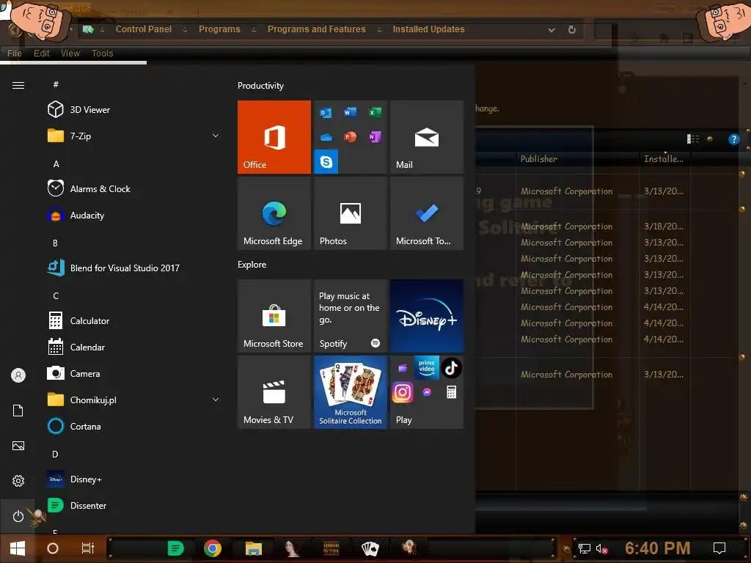Jump to the A letter section header
The width and height of the screenshot is (751, 563).
[x=56, y=164]
